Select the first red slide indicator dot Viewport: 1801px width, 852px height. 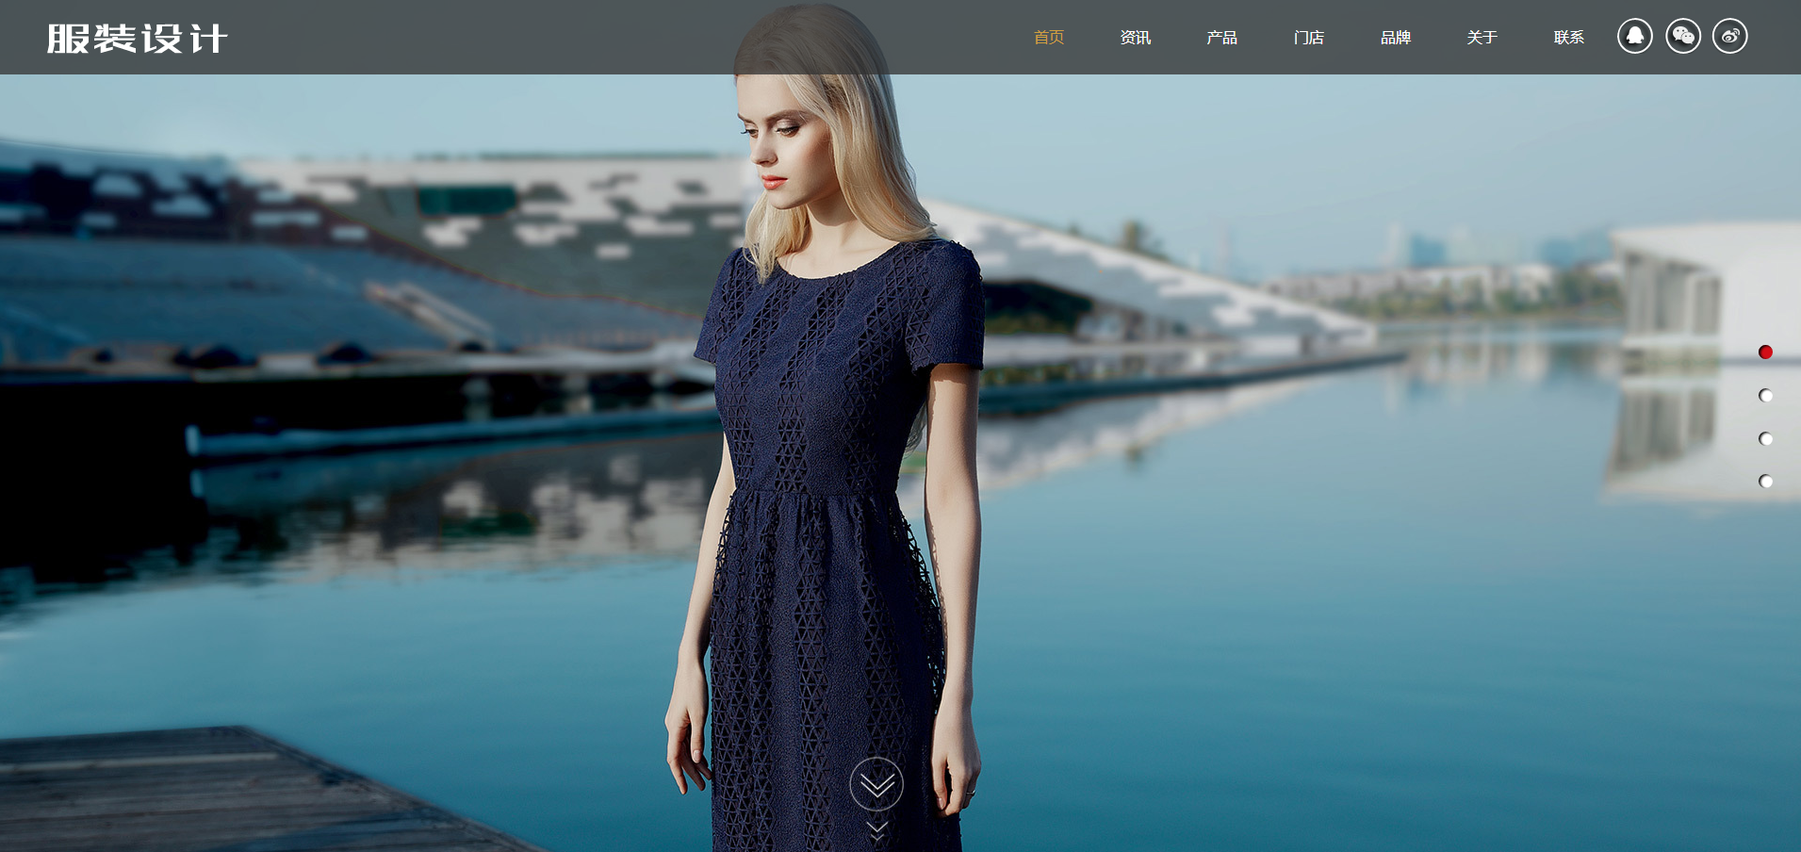click(1765, 352)
